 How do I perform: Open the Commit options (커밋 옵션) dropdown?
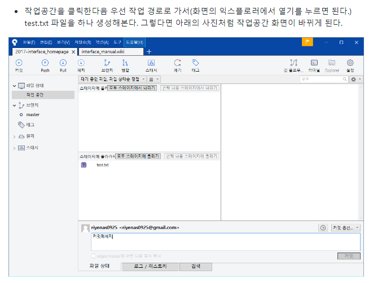point(346,228)
